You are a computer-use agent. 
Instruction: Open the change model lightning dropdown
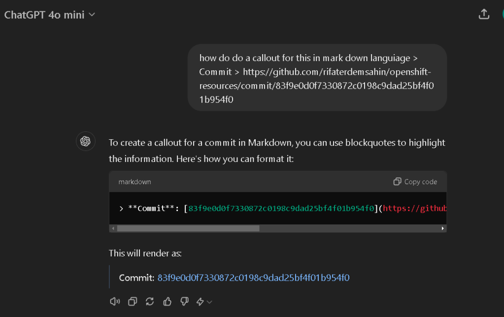coord(204,302)
